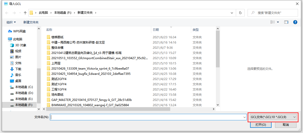
Task: Select folder 20210425_104954_bugfix_Edward
Action: coord(91,74)
